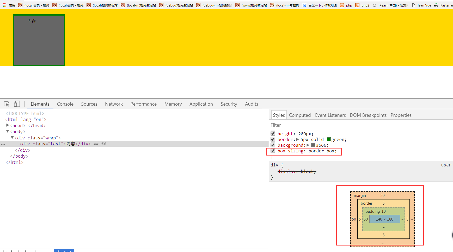Collapse the body element node

tap(8, 131)
